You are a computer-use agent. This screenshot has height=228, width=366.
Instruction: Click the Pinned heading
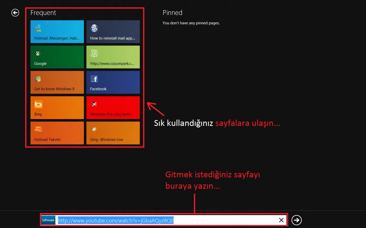click(172, 13)
